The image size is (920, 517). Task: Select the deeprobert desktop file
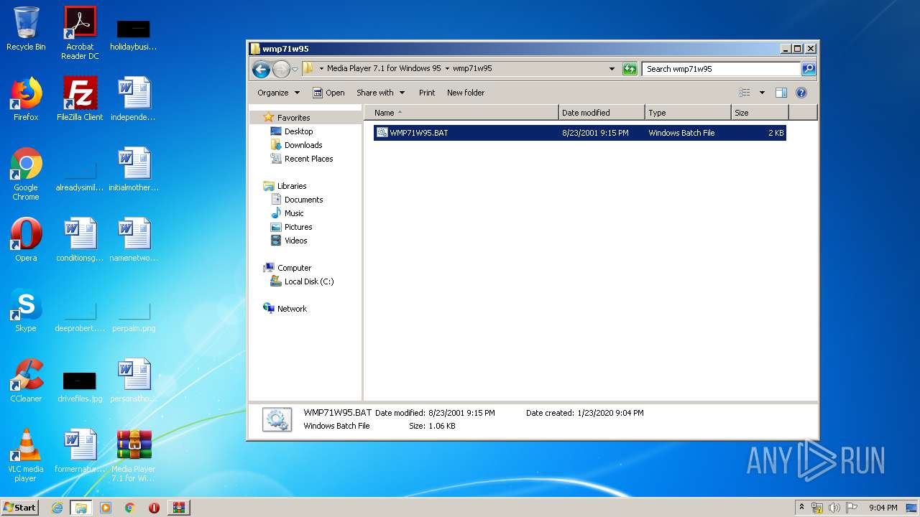coord(80,317)
